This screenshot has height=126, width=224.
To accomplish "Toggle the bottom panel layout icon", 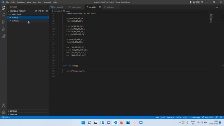I will coord(194,2).
